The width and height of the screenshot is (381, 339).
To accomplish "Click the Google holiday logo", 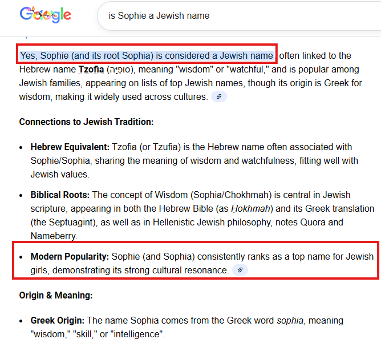I will click(x=45, y=15).
